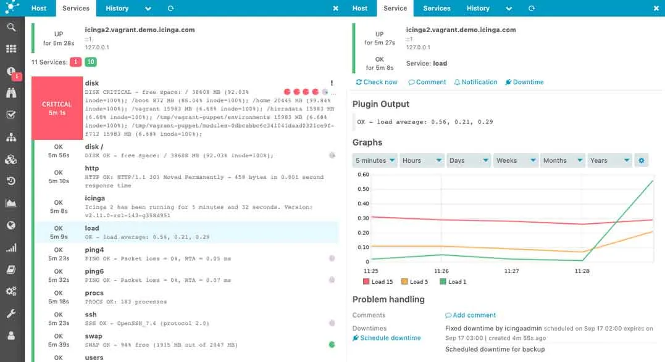Refresh the left host panel
The image size is (665, 362).
pyautogui.click(x=170, y=8)
